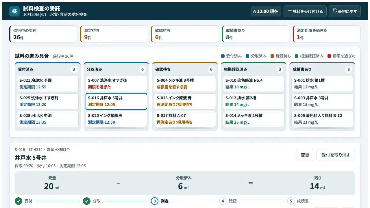Screen dimensions: 370x208
Task: Click the green check icon for 受付 step
Action: pos(18,201)
